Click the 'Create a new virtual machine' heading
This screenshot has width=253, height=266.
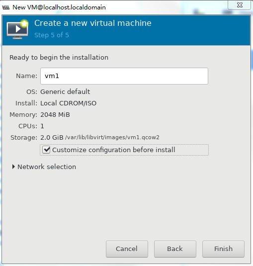tap(93, 23)
